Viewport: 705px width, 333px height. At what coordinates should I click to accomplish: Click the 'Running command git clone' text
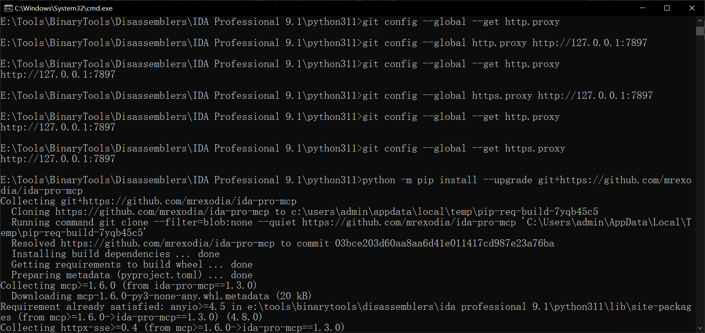tap(80, 222)
